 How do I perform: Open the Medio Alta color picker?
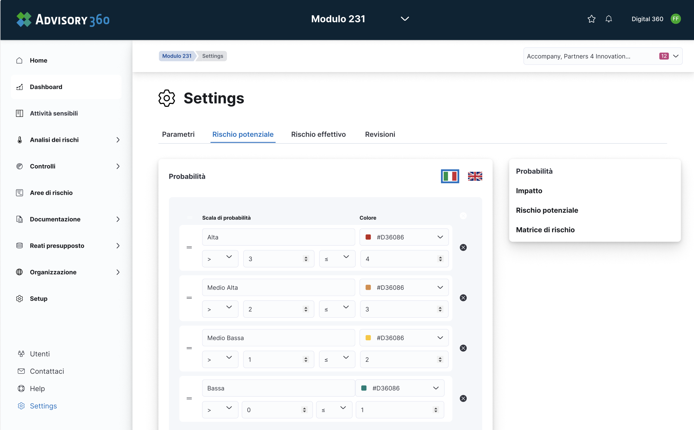coord(404,288)
